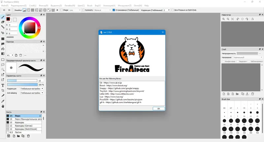Select the Lasso selection tool

click(x=3, y=65)
